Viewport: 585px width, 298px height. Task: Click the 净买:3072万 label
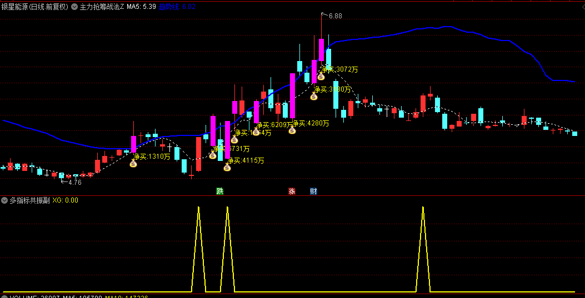pos(340,69)
